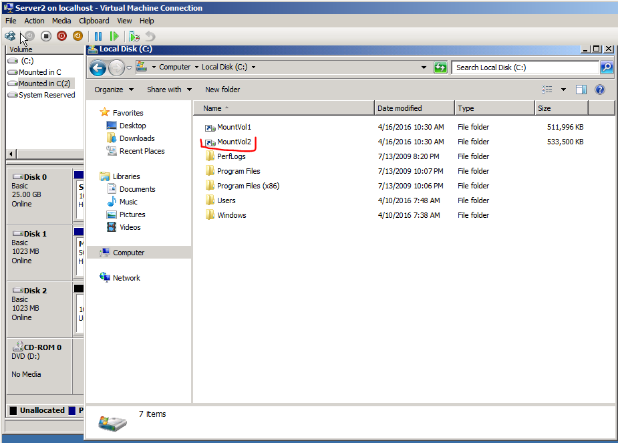
Task: Sort by the Date modified column
Action: [414, 108]
